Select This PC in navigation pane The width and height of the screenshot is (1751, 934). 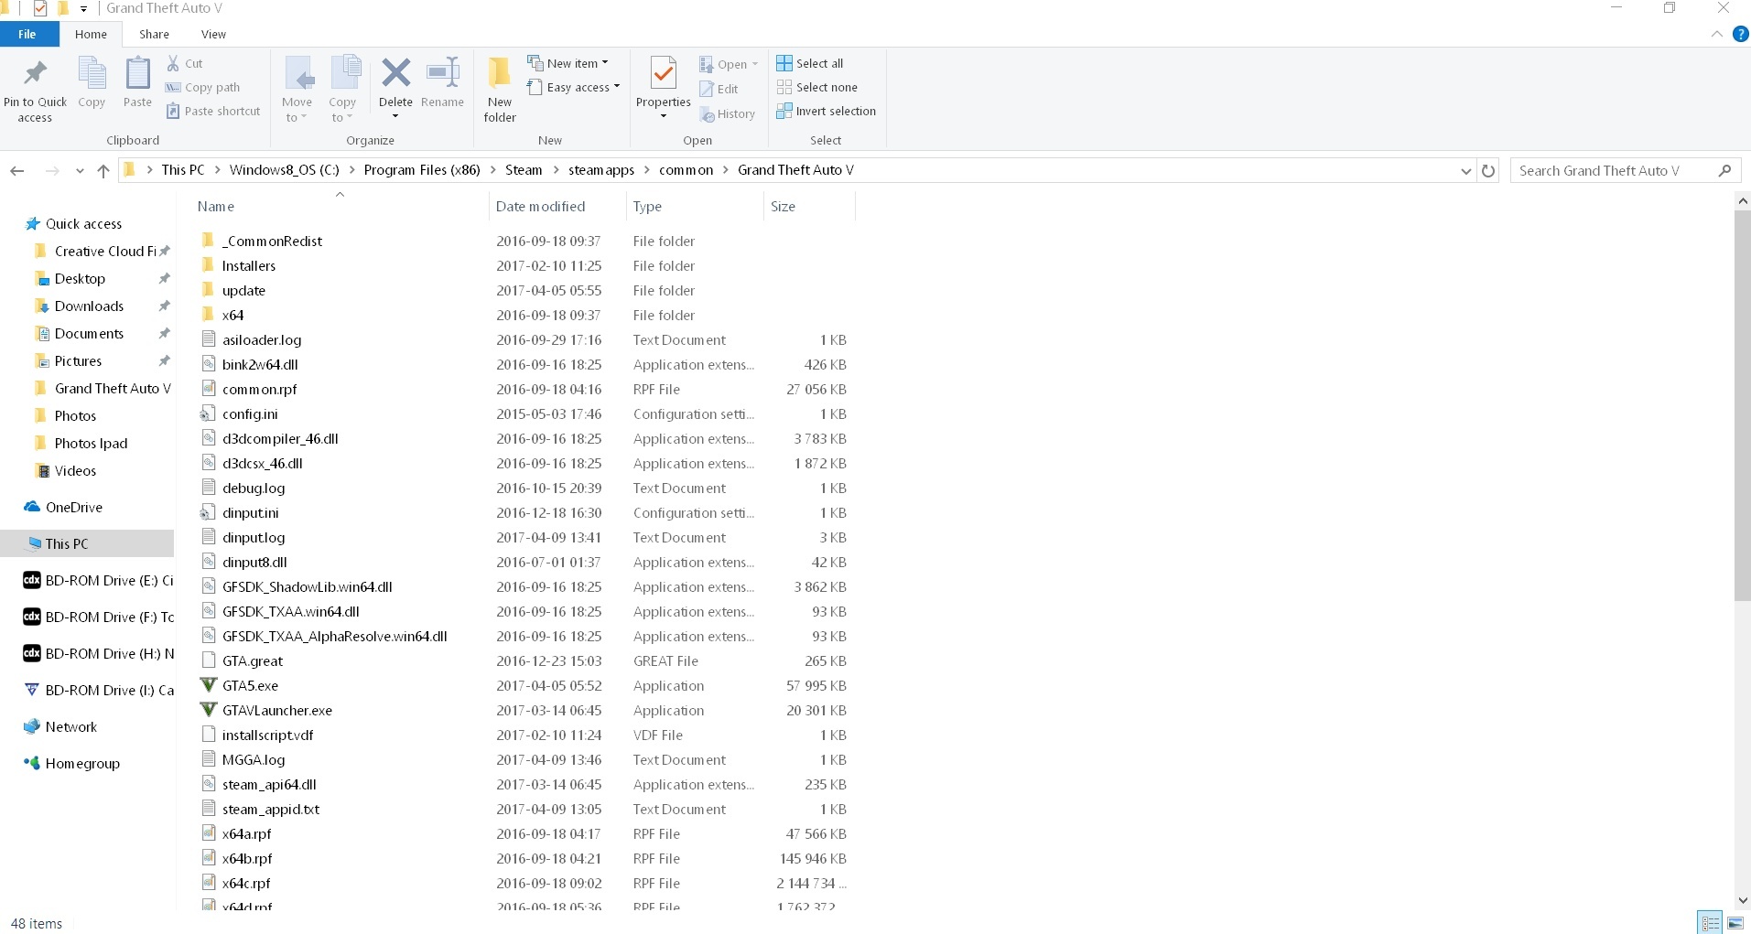point(87,543)
